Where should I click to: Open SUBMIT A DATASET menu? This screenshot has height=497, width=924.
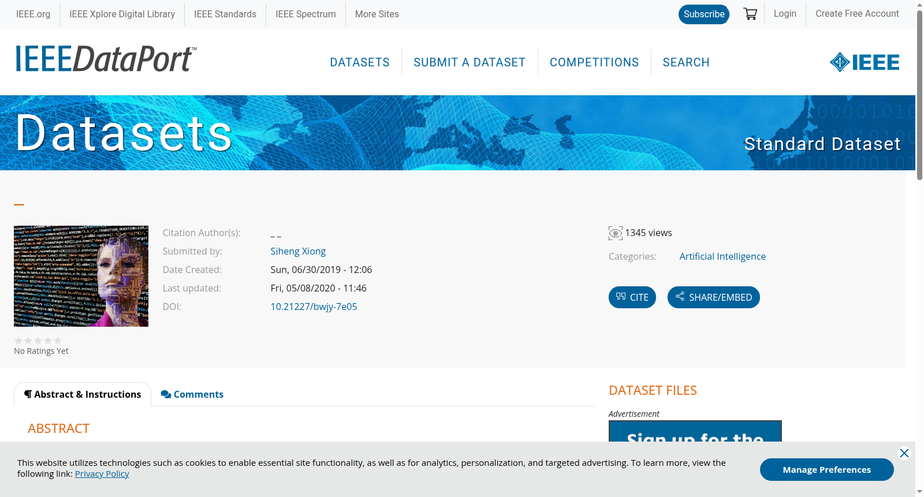(470, 62)
